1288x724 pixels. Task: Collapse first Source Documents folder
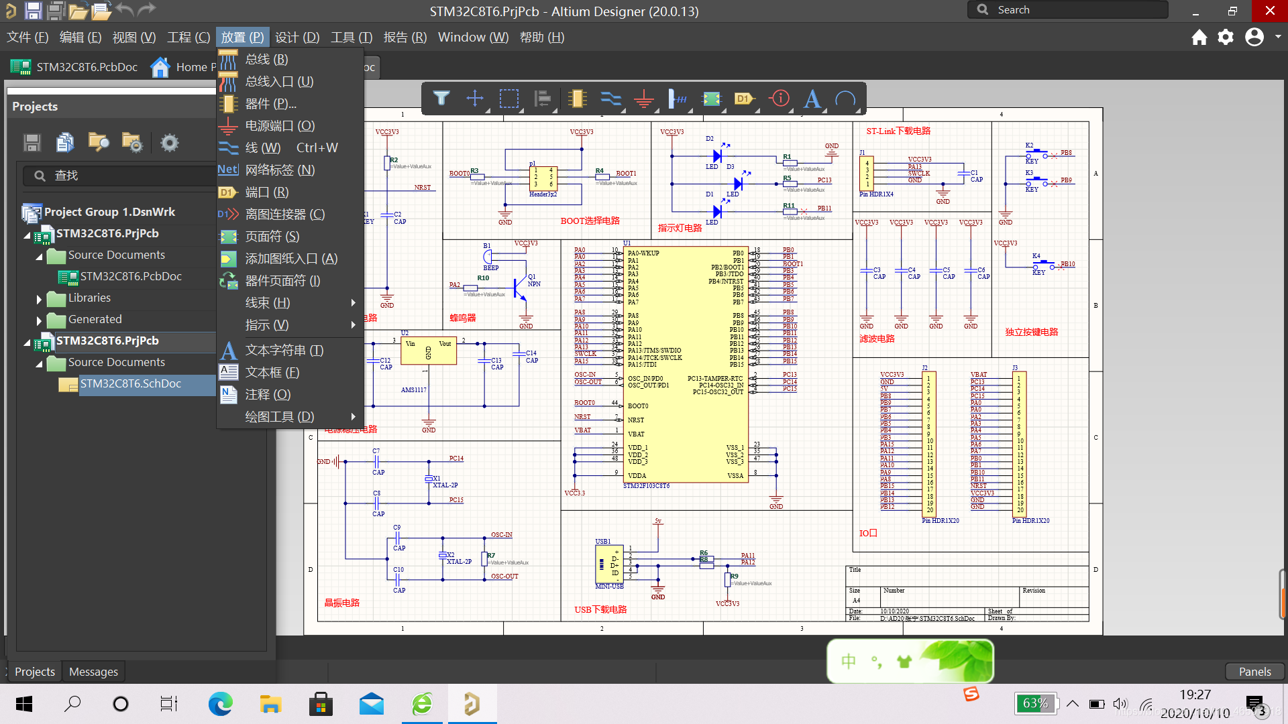click(39, 257)
